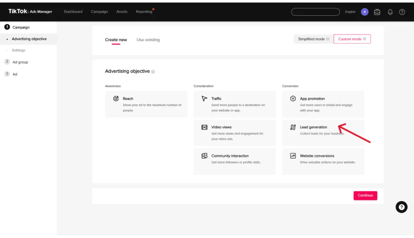Open the notifications bell
Image resolution: width=414 pixels, height=238 pixels.
390,12
